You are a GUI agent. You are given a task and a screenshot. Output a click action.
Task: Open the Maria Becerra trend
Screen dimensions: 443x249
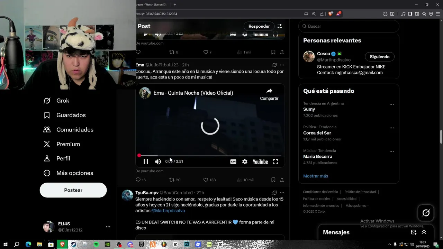pos(318,157)
